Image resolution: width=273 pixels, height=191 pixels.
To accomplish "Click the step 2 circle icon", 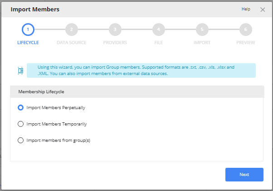I will [x=71, y=30].
